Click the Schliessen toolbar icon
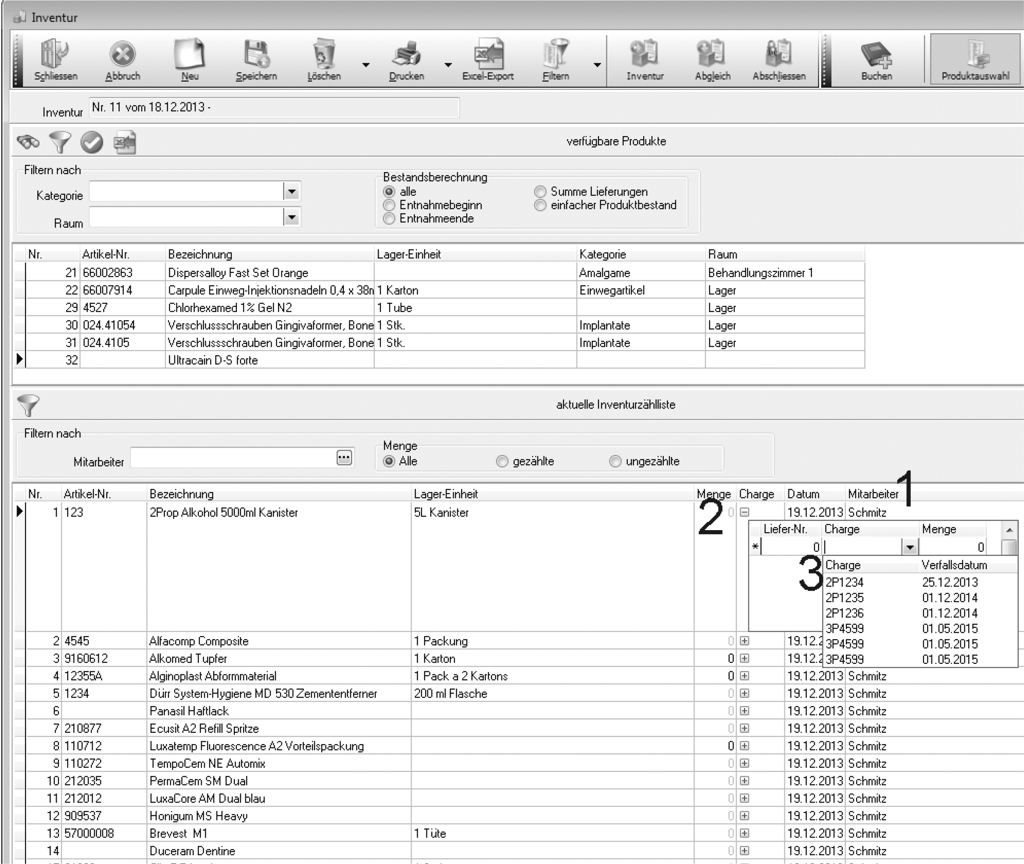 (x=55, y=60)
